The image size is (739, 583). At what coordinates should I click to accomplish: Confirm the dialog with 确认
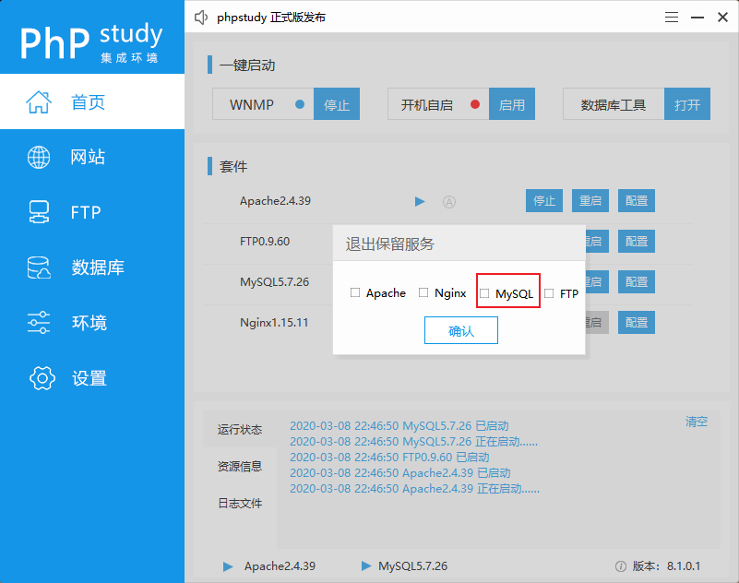(460, 330)
